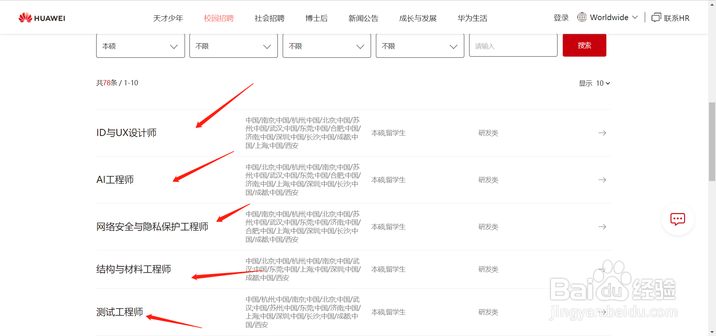Click the 登录 link
The image size is (716, 336).
(x=561, y=18)
